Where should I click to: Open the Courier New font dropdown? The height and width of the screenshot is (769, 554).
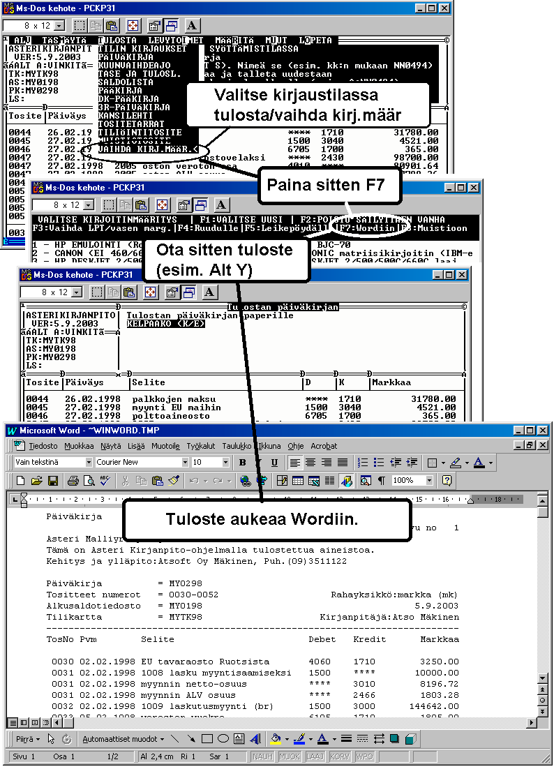click(185, 462)
